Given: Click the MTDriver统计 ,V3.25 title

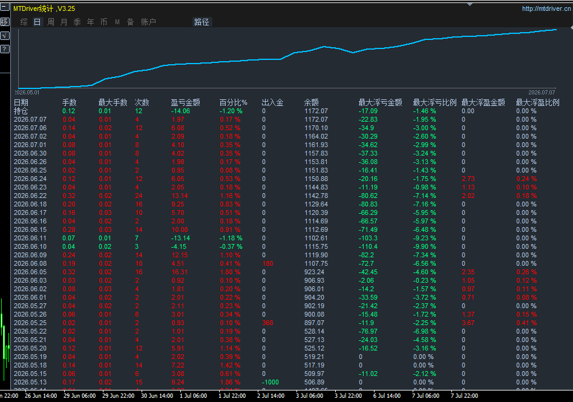Looking at the screenshot, I should coord(44,8).
